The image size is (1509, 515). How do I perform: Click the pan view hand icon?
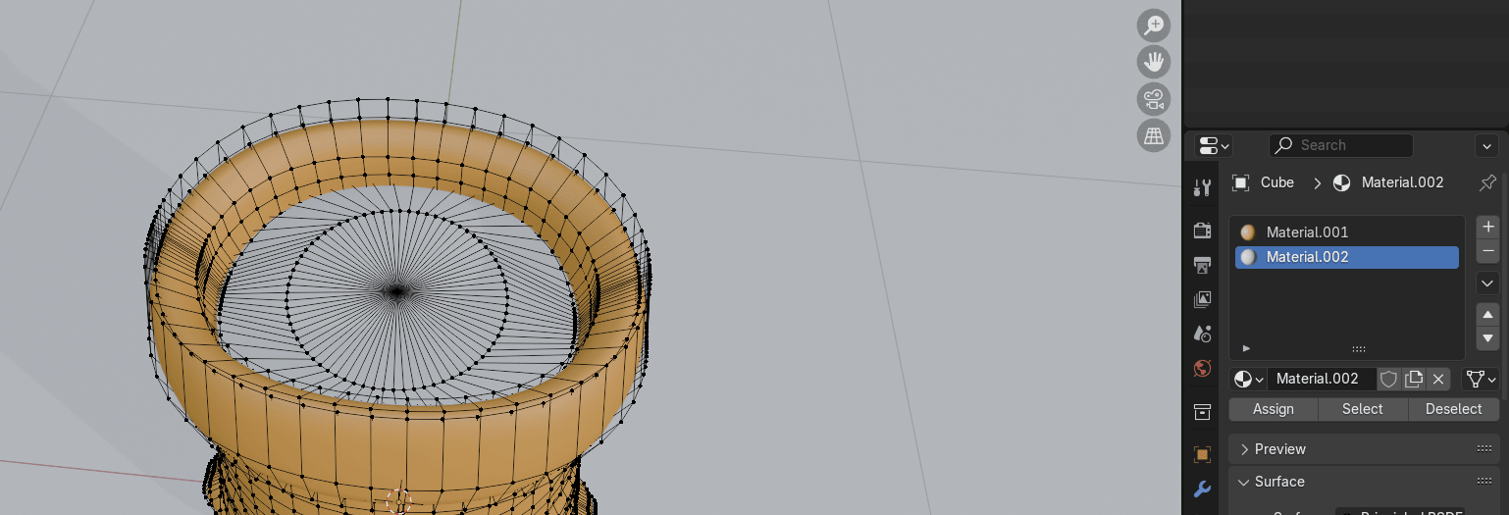(1154, 62)
